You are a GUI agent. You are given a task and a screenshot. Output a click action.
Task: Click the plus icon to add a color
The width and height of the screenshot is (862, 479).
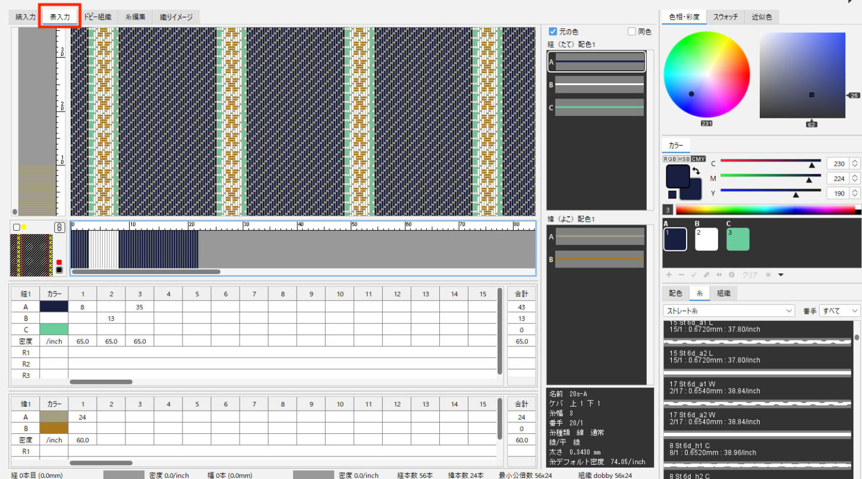tap(669, 275)
